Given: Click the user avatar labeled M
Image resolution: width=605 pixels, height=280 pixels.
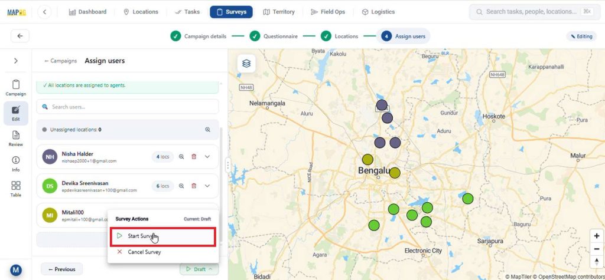Looking at the screenshot, I should click(x=16, y=271).
